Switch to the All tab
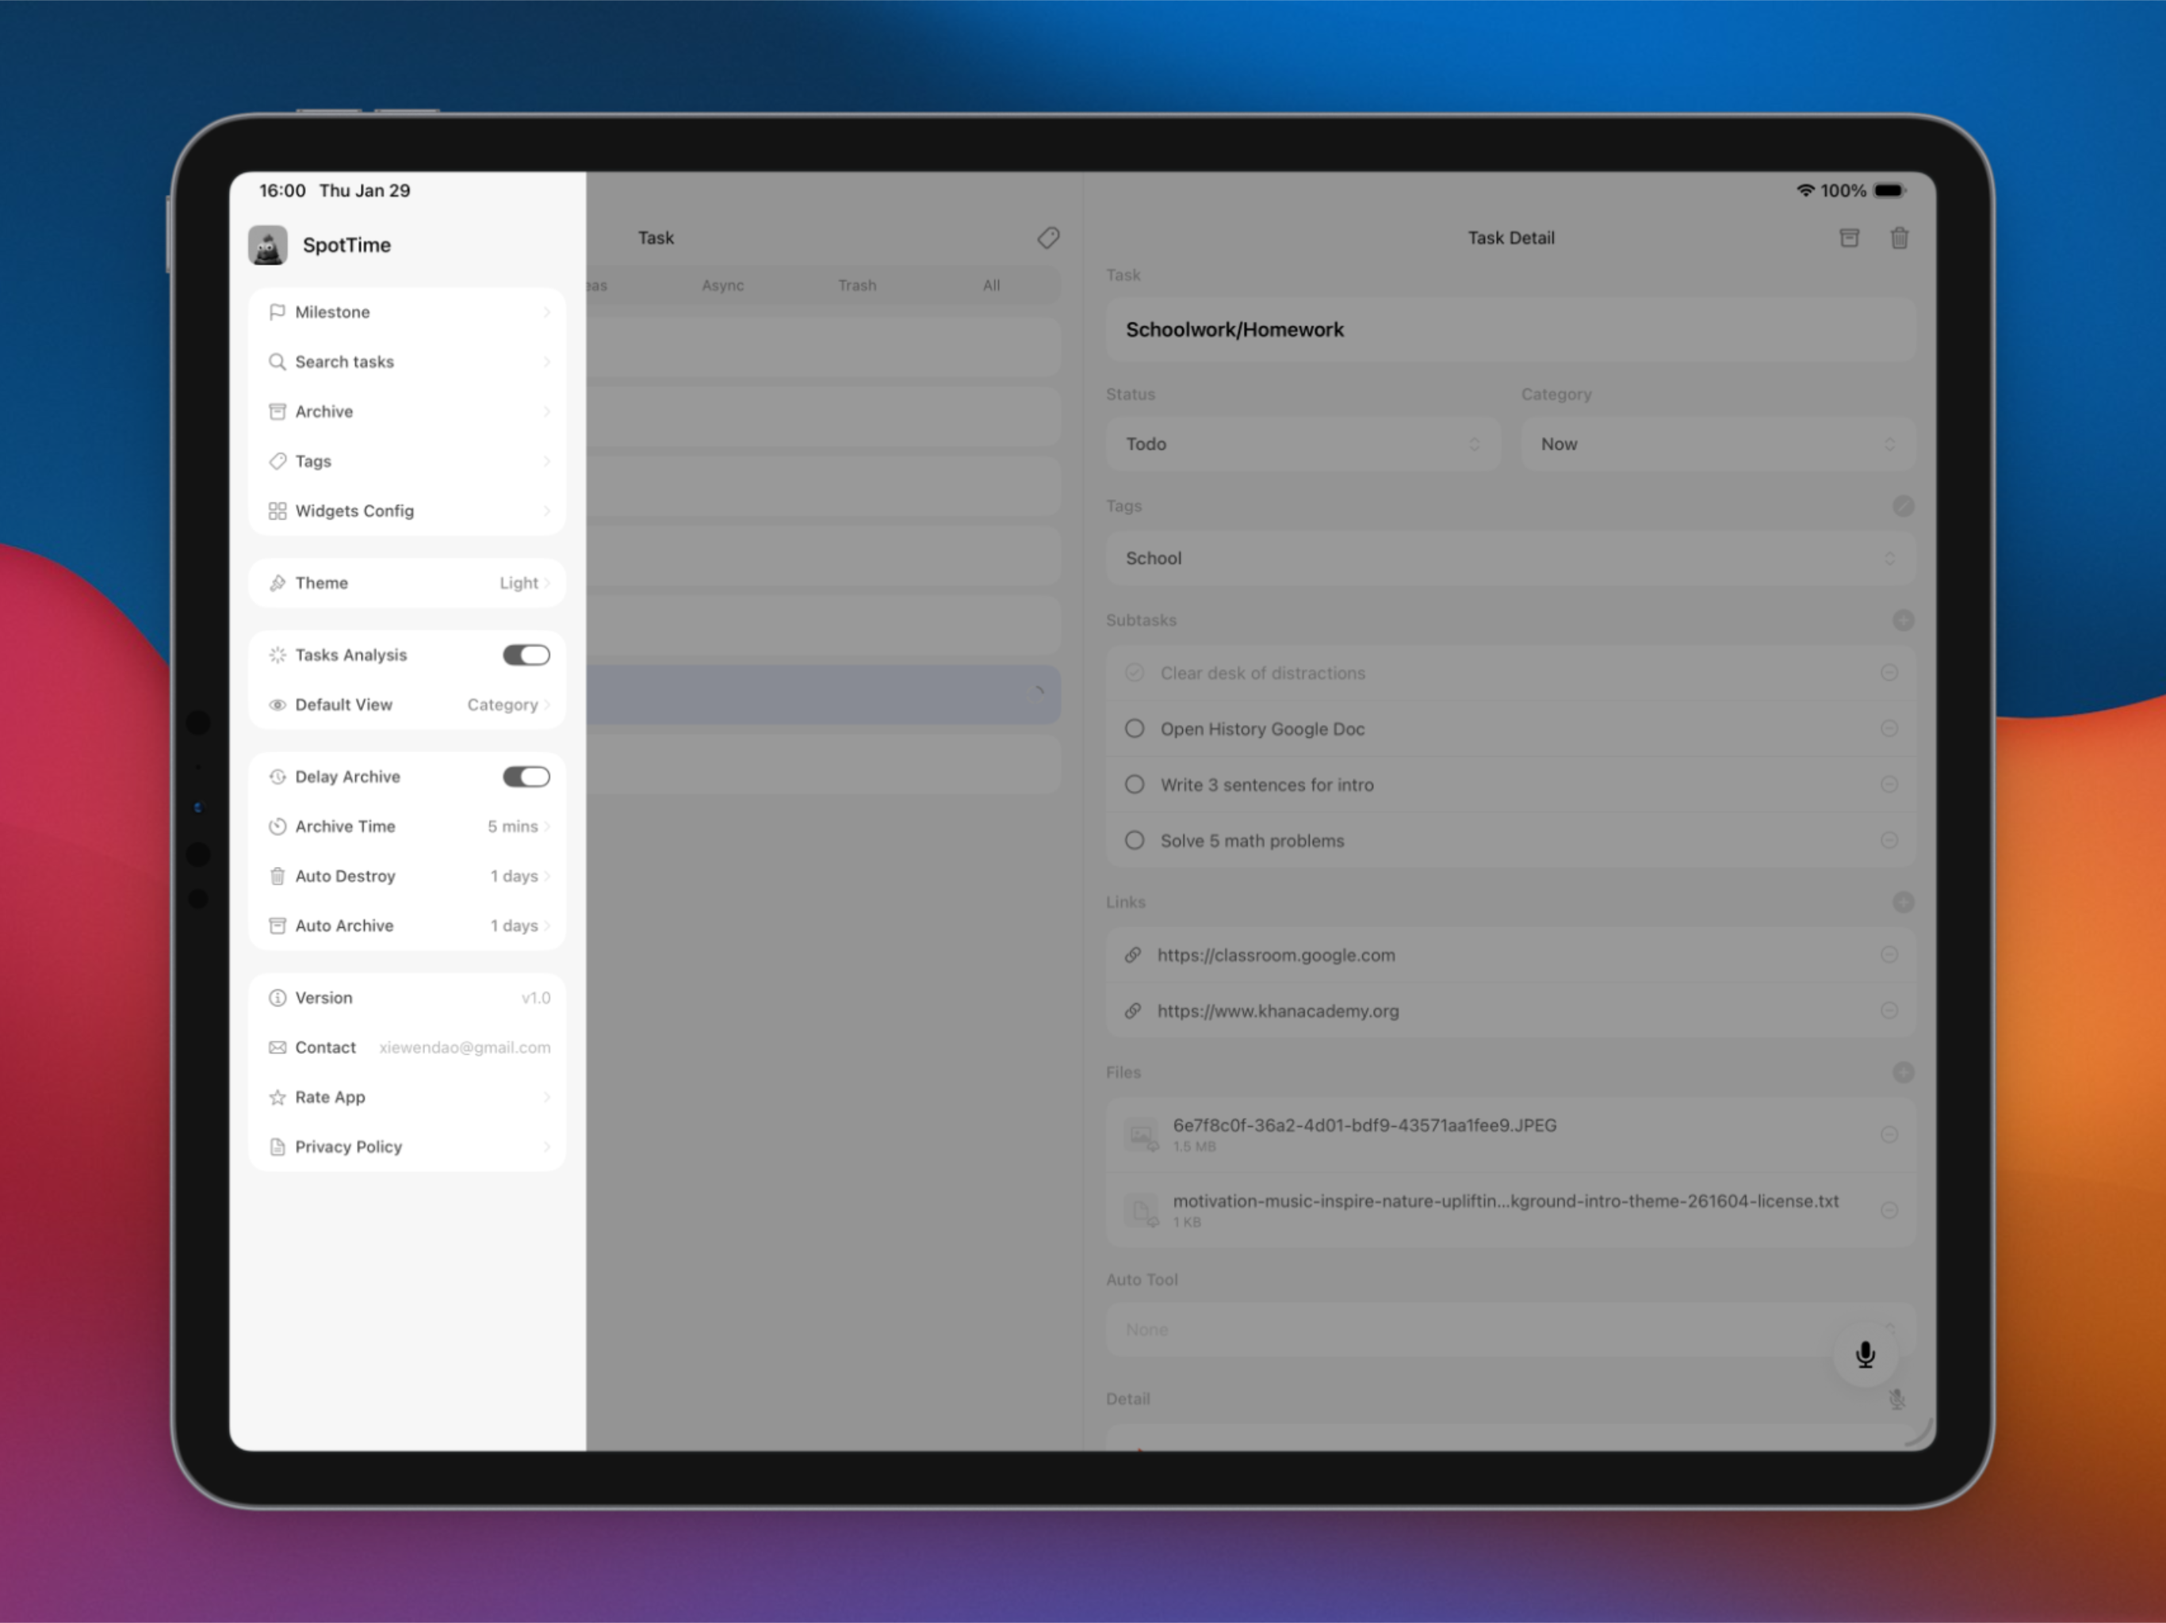Viewport: 2166px width, 1623px height. [x=991, y=286]
